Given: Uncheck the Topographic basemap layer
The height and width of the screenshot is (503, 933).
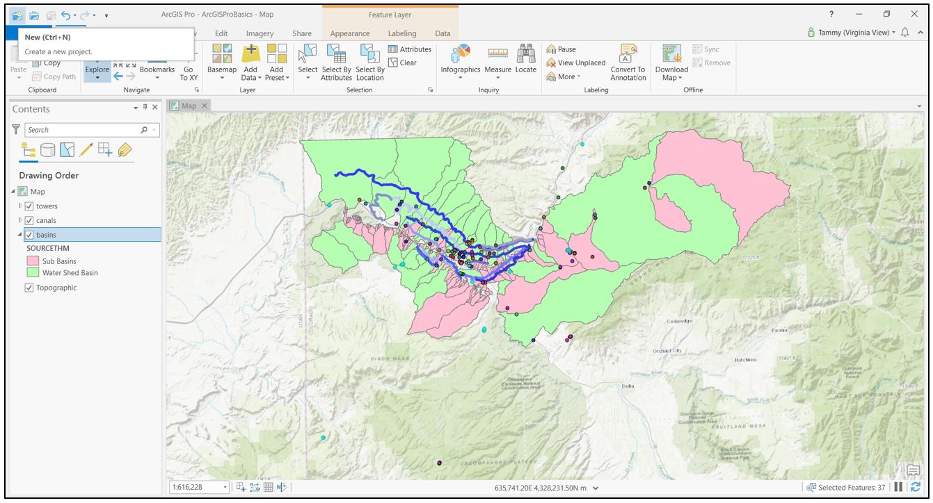Looking at the screenshot, I should [29, 287].
